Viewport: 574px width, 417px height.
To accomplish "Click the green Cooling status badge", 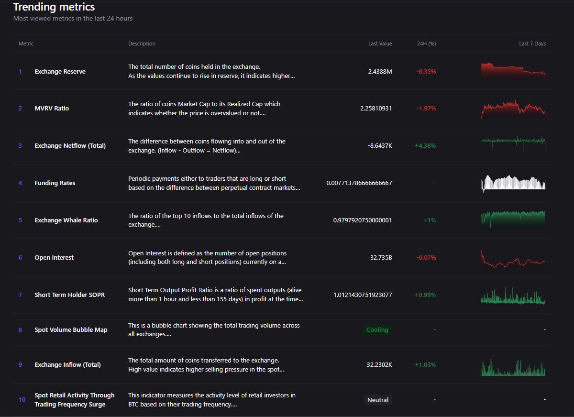I will 377,330.
